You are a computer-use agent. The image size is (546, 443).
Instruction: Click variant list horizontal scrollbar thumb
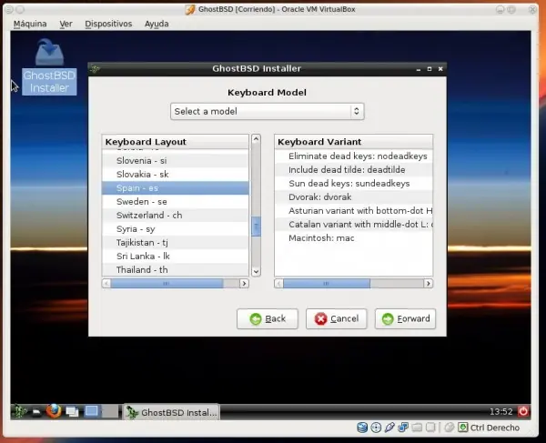[327, 284]
